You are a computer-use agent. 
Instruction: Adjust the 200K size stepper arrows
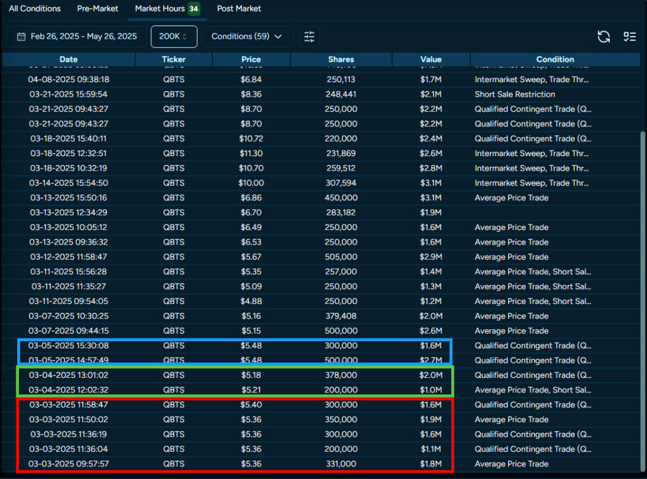184,37
